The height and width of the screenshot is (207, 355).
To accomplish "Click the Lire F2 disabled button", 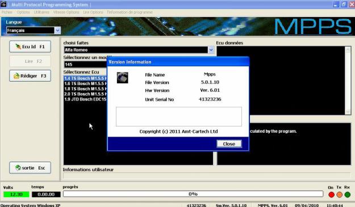I will 30,61.
